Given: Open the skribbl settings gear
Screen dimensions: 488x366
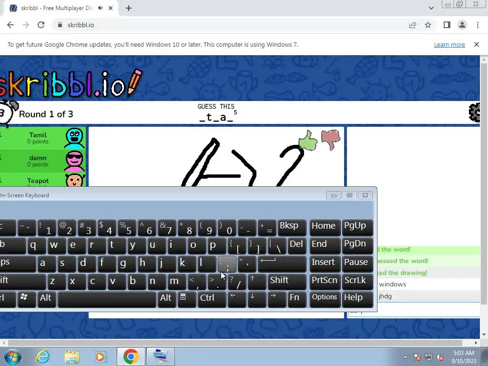Looking at the screenshot, I should pyautogui.click(x=475, y=112).
